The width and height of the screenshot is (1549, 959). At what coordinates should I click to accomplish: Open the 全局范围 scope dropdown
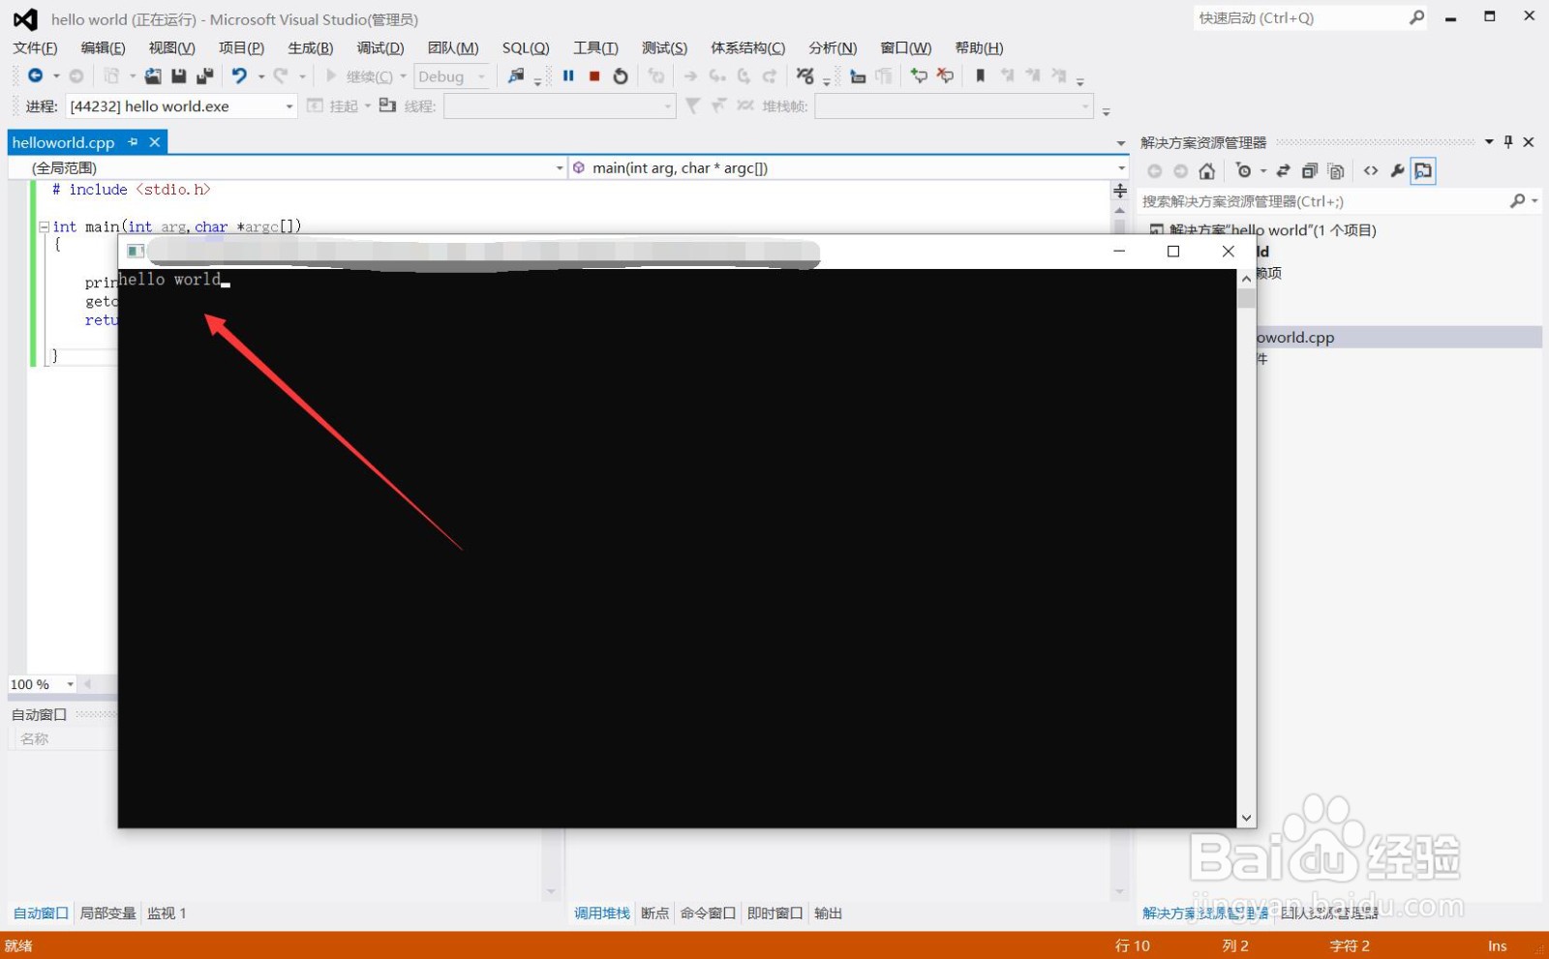pyautogui.click(x=560, y=168)
